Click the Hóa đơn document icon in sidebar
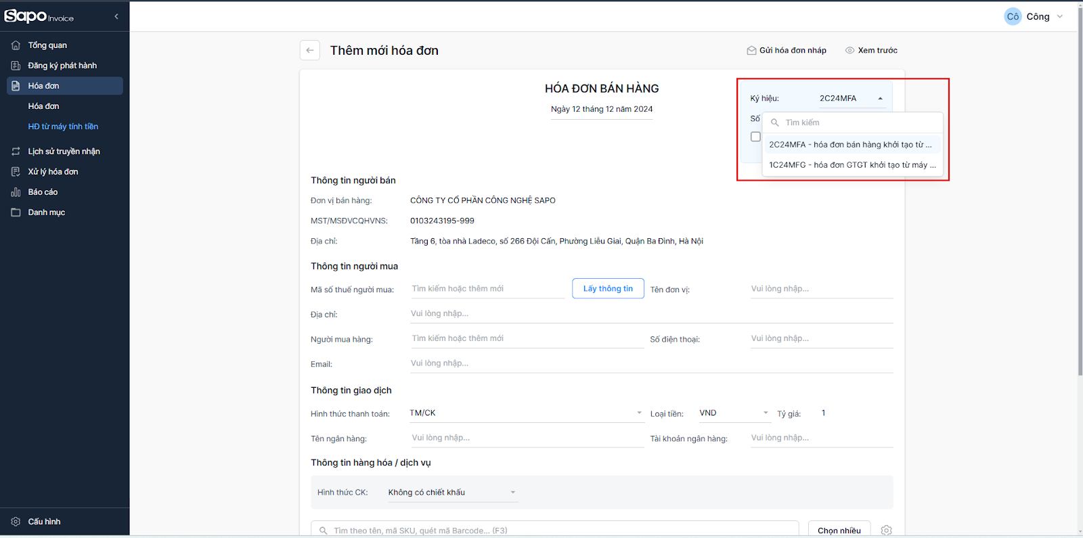 click(16, 86)
